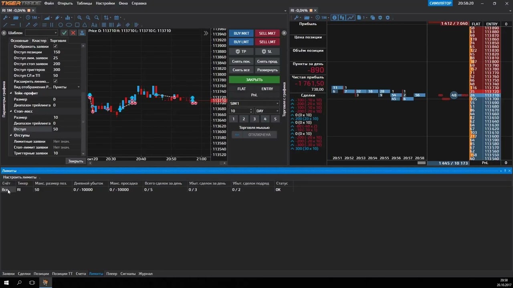Toggle info icon in DOM window toolbar
This screenshot has width=513, height=288.
click(334, 18)
